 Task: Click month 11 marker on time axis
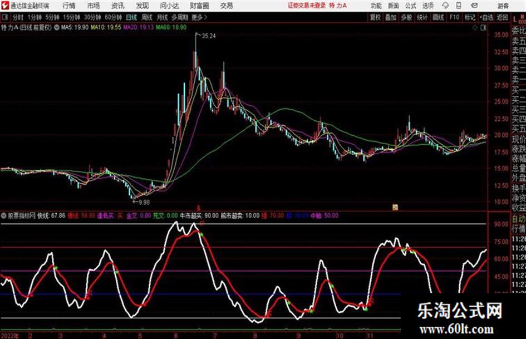pyautogui.click(x=370, y=336)
